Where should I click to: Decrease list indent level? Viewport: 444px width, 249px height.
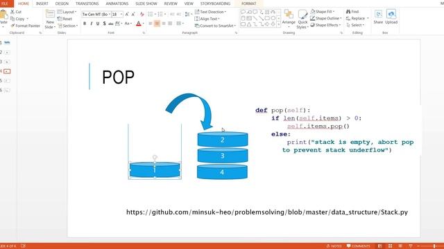[x=172, y=14]
